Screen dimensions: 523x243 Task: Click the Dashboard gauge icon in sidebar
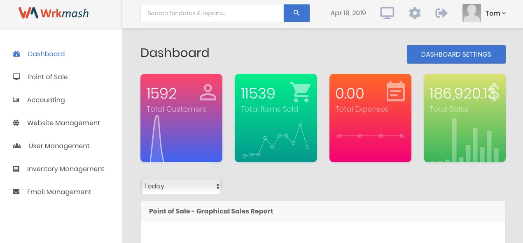(16, 54)
